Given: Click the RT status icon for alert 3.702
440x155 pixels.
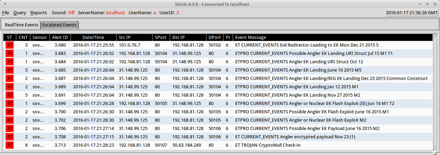Looking at the screenshot, I should 10,120.
